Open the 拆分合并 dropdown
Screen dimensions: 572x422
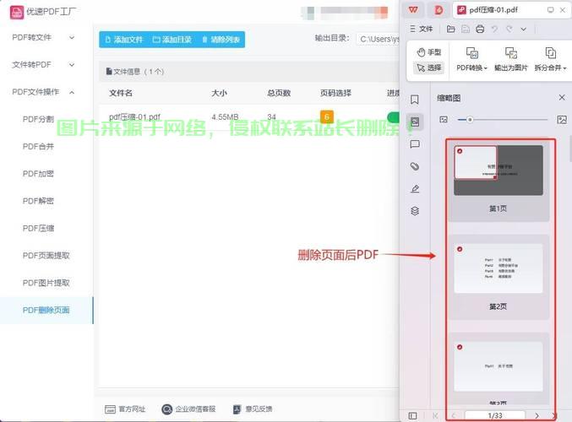coord(550,59)
